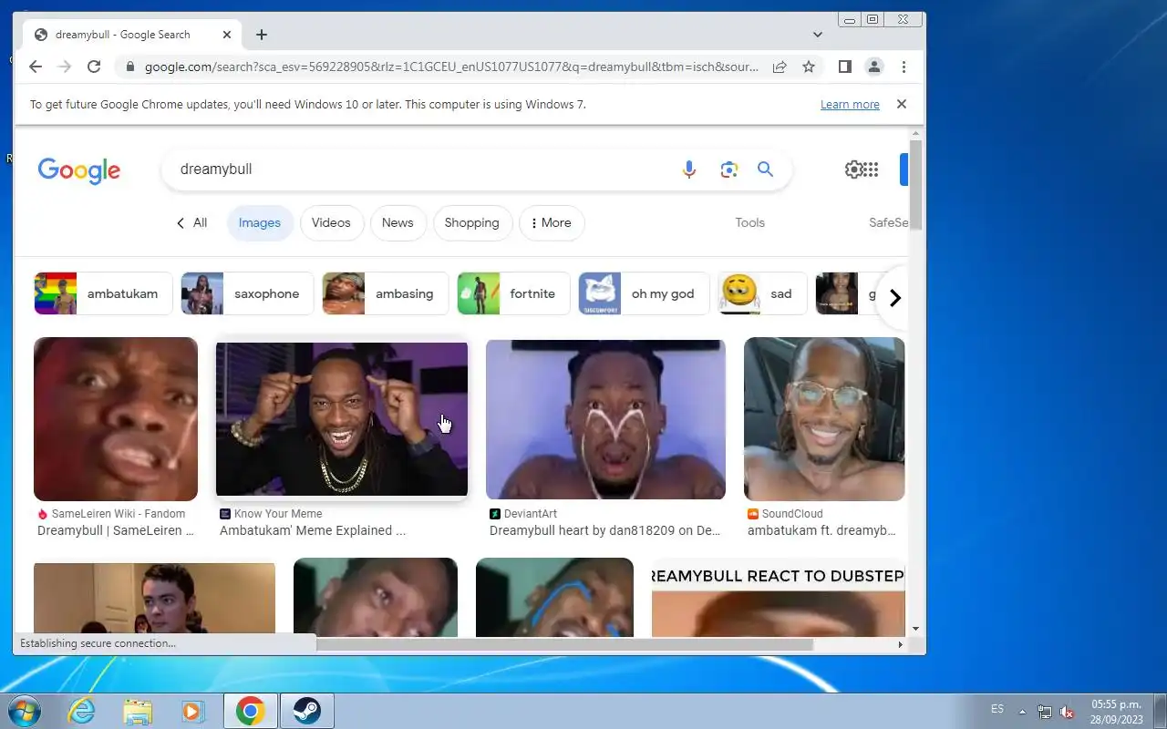
Task: Go to the Google home logo
Action: [79, 170]
